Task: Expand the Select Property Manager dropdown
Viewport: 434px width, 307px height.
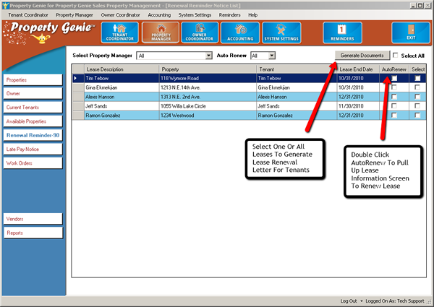Action: pos(209,56)
